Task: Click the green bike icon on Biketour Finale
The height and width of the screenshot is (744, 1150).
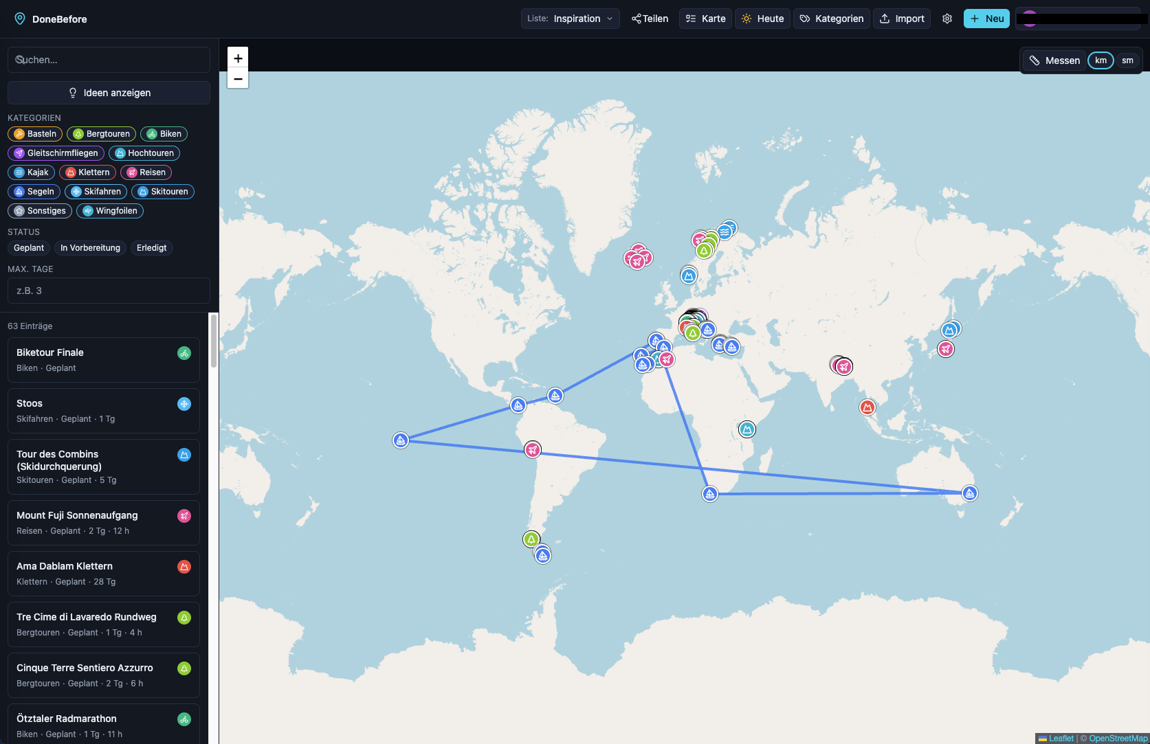Action: click(x=184, y=353)
